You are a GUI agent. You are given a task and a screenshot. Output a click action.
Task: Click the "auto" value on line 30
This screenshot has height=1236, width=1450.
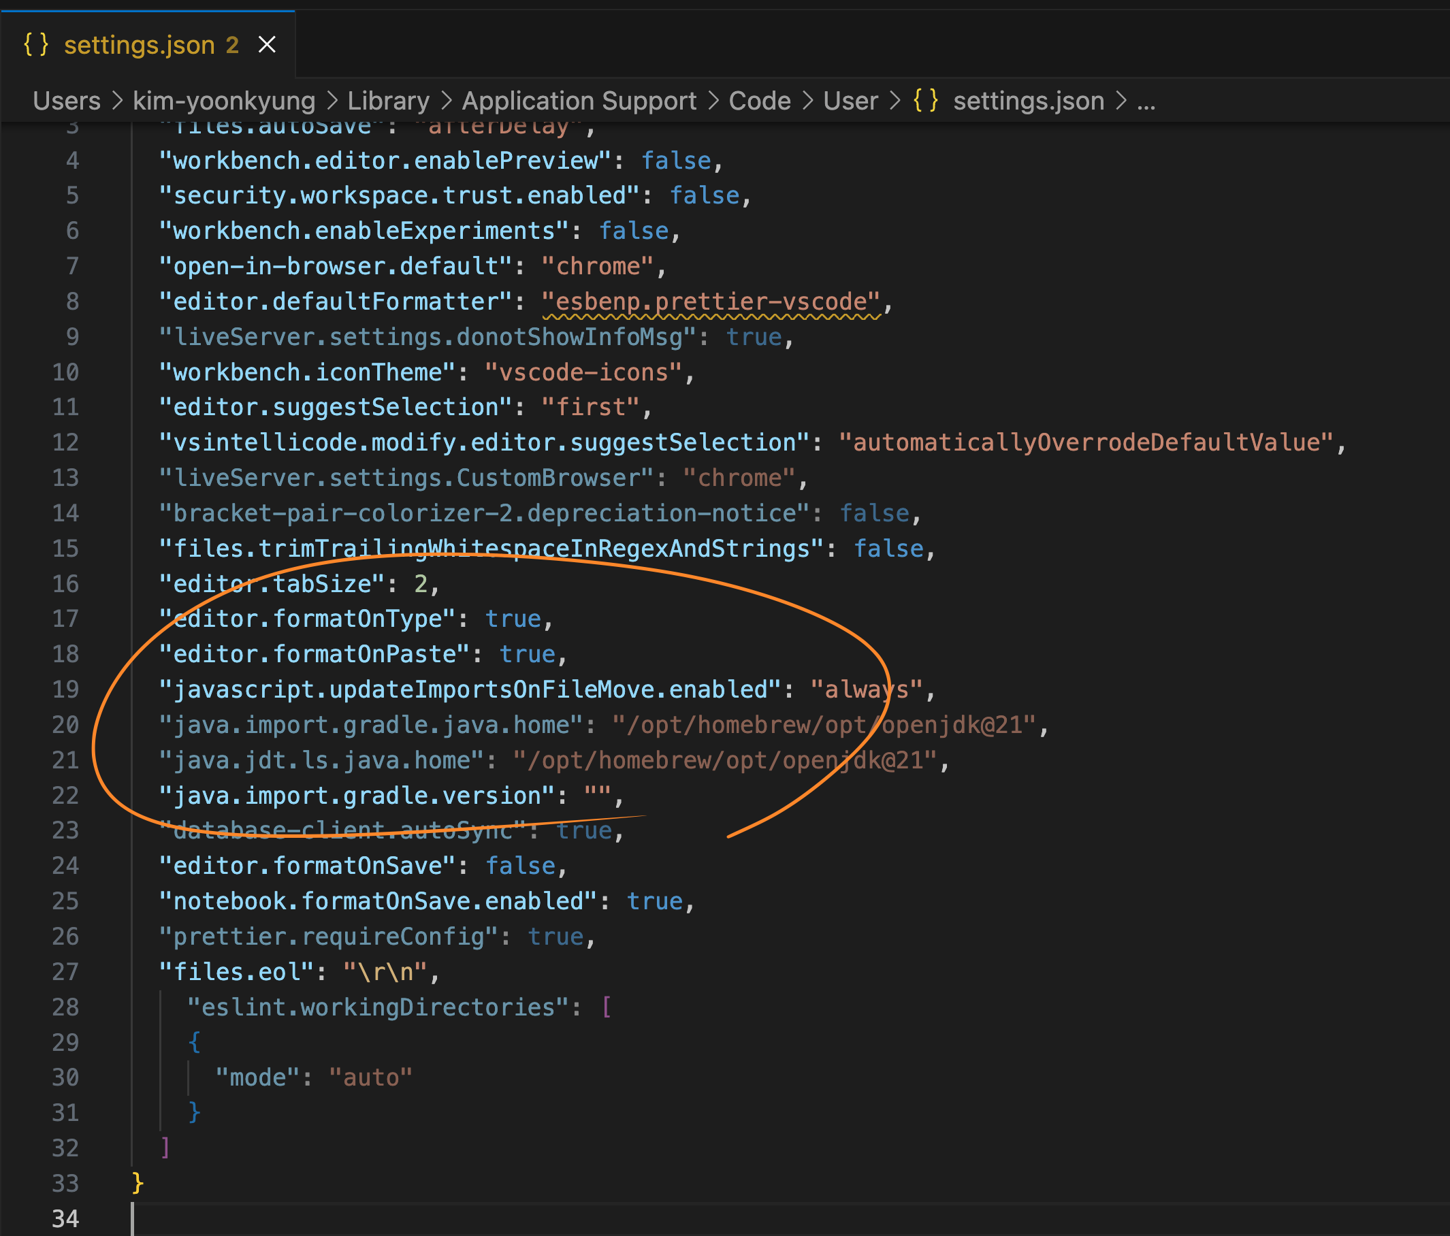(371, 1078)
